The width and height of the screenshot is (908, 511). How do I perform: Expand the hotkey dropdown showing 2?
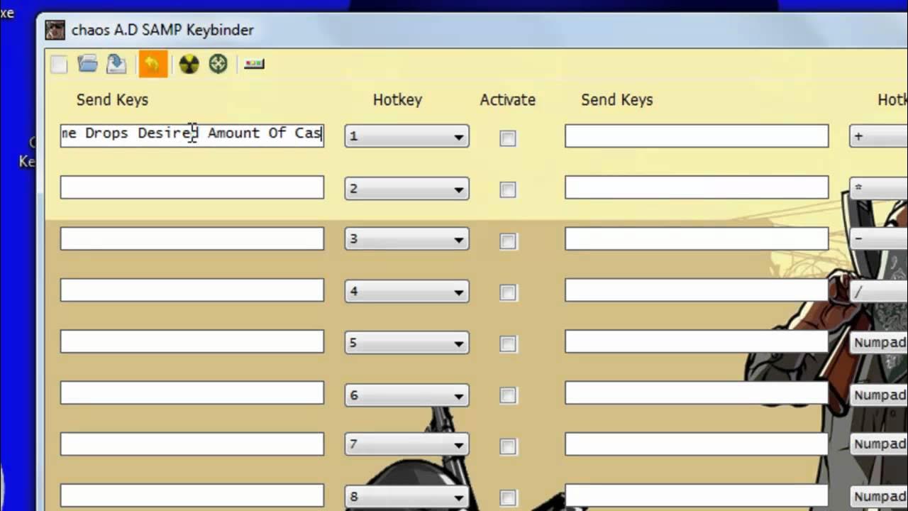coord(406,189)
